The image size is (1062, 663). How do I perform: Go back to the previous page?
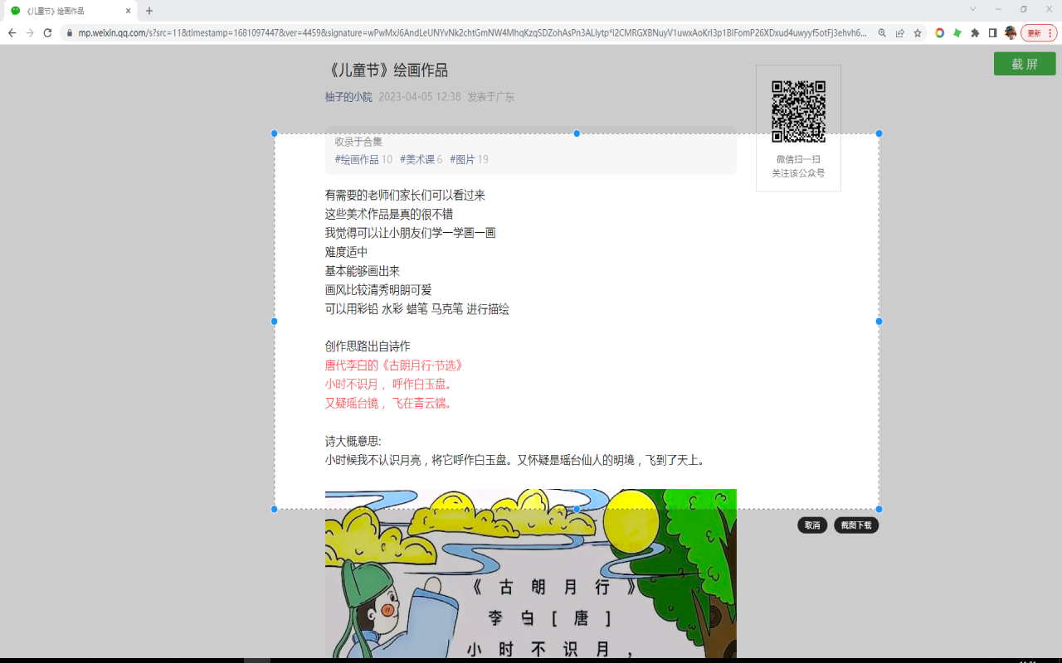(x=12, y=33)
